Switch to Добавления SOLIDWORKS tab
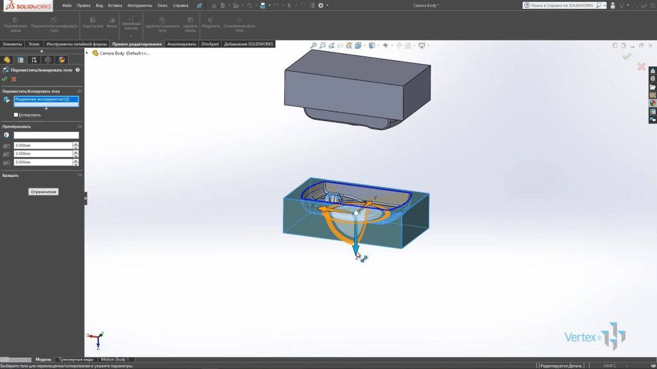Screen dimensions: 657x369 [248, 44]
